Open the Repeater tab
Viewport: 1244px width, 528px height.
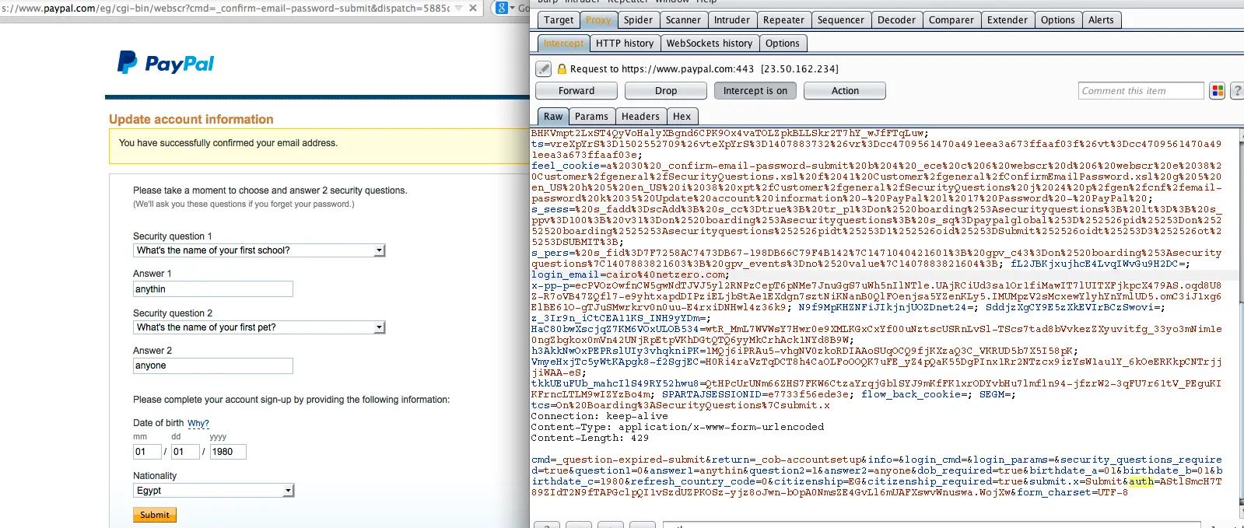(x=783, y=20)
